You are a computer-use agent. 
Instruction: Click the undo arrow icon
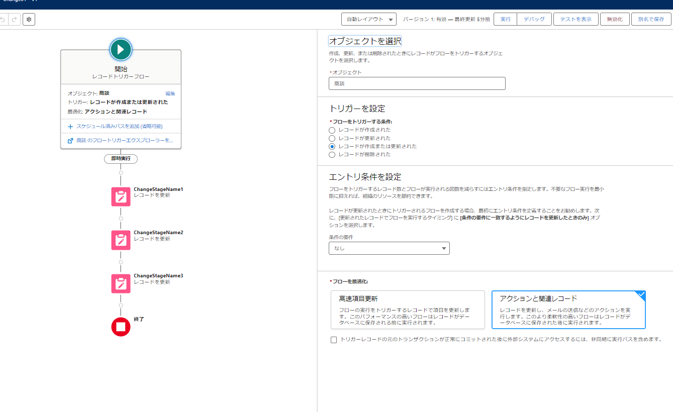3,19
